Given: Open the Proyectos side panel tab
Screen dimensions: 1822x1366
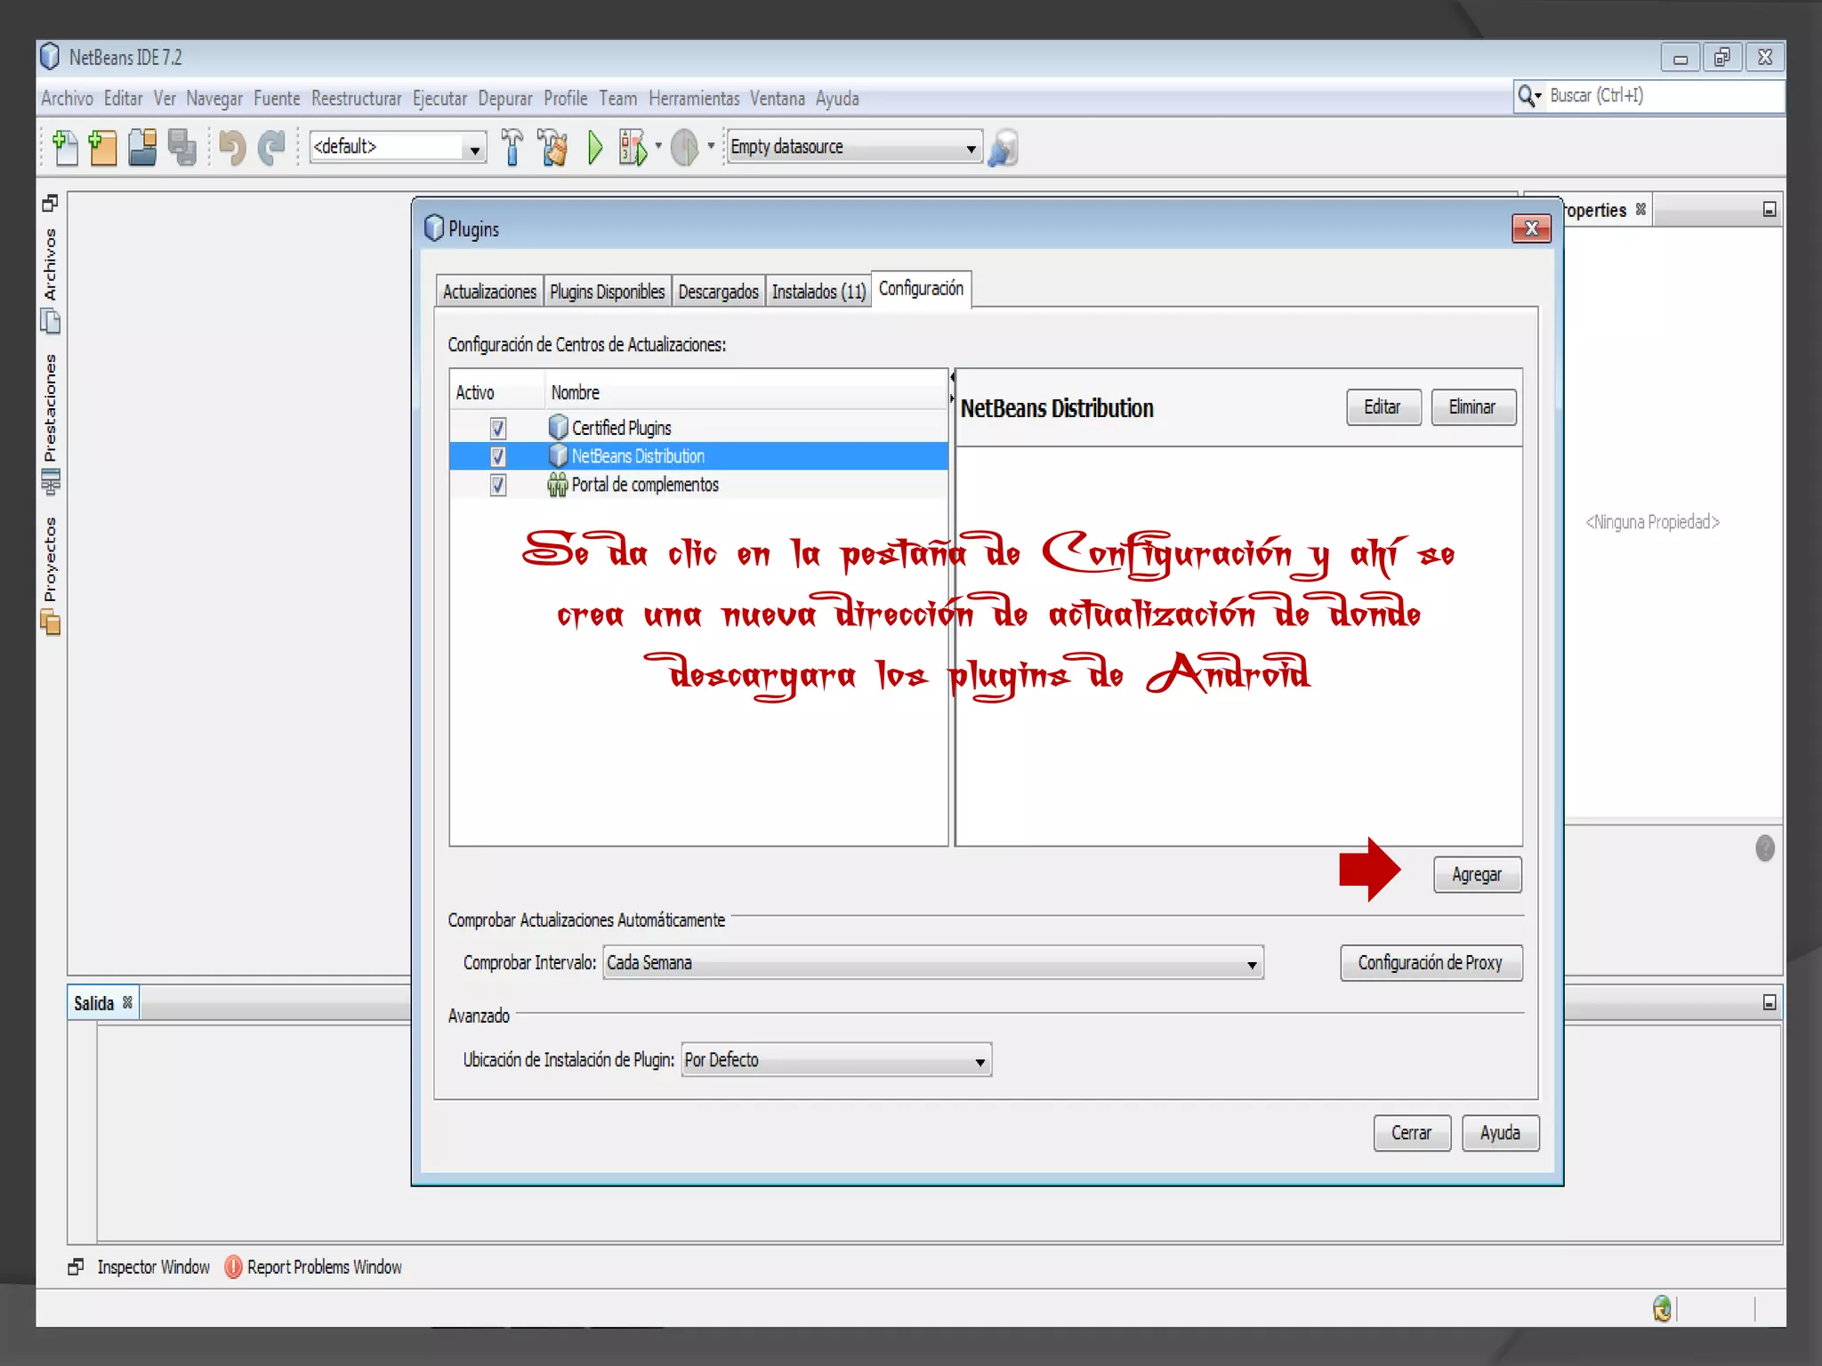Looking at the screenshot, I should click(x=51, y=560).
